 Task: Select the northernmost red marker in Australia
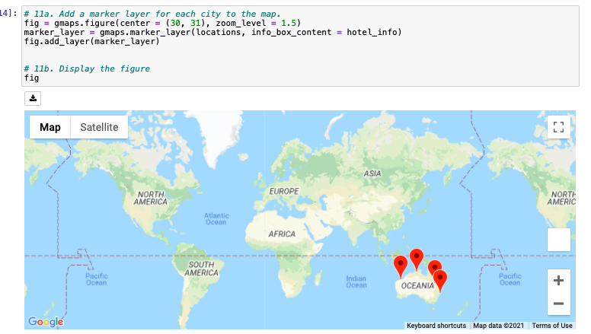416,259
